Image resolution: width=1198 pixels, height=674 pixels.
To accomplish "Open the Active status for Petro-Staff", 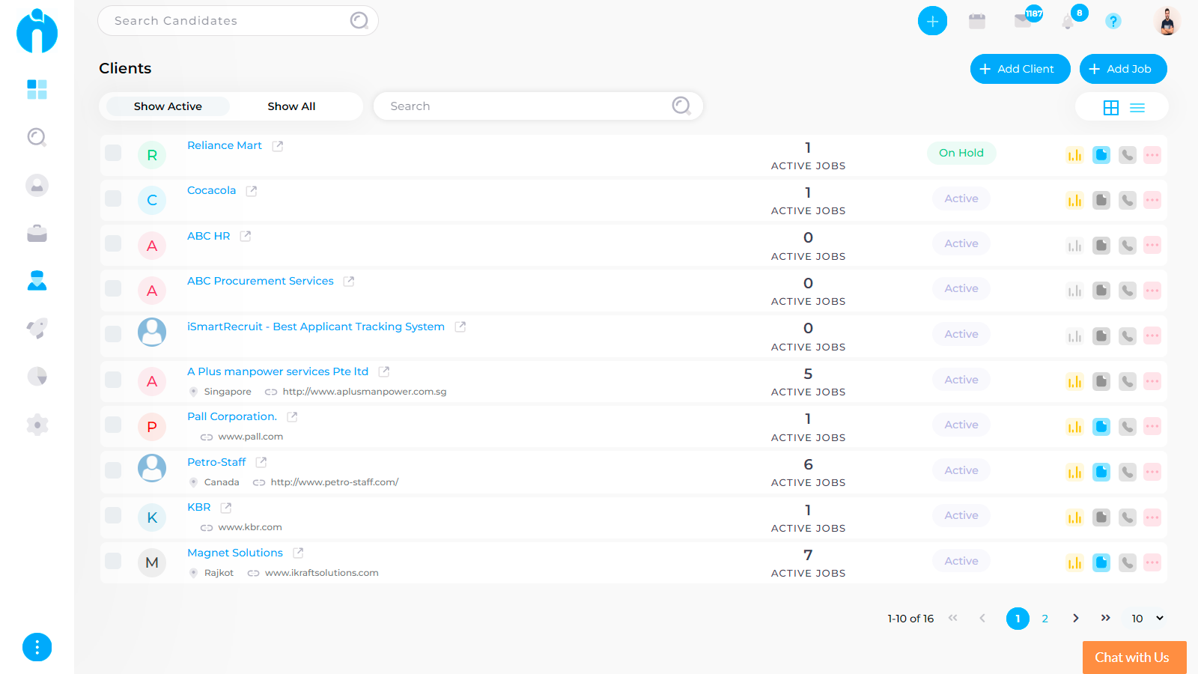I will [961, 470].
